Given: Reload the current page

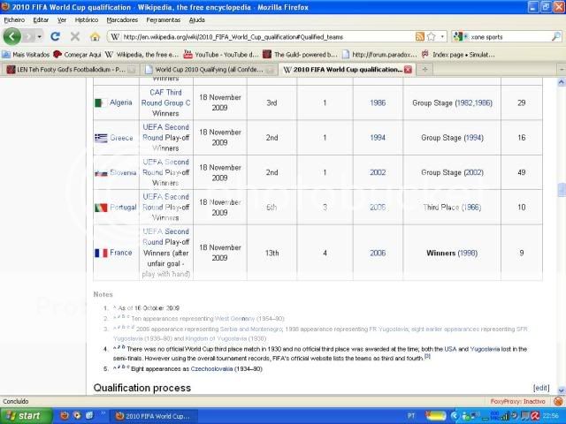Looking at the screenshot, I should click(x=56, y=37).
